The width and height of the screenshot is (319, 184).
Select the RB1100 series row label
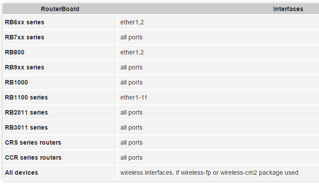coord(26,97)
